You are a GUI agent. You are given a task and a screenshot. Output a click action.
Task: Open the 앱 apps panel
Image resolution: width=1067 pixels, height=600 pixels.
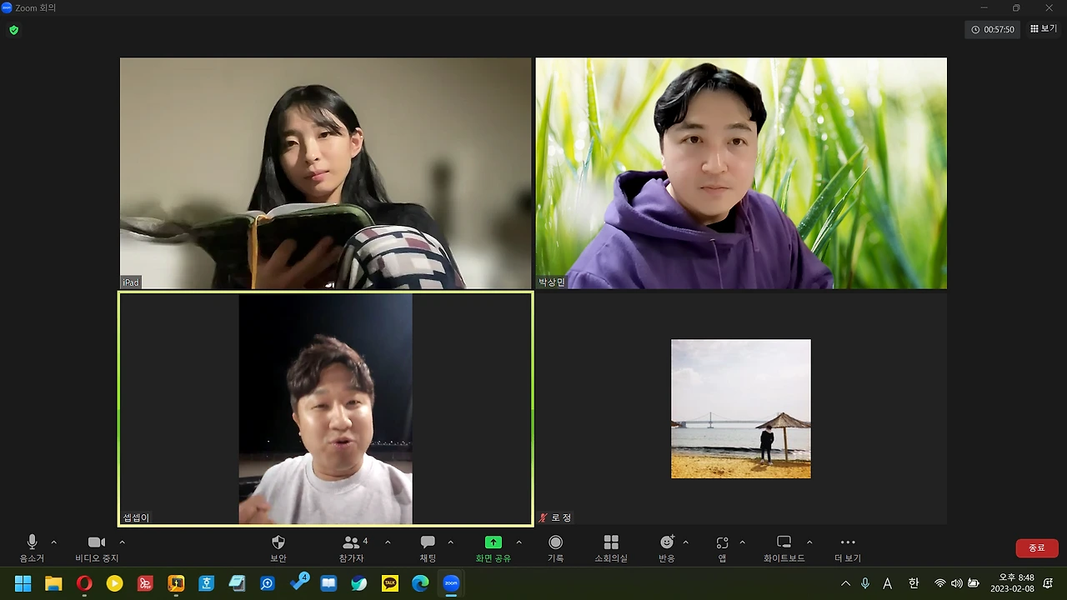tap(722, 548)
